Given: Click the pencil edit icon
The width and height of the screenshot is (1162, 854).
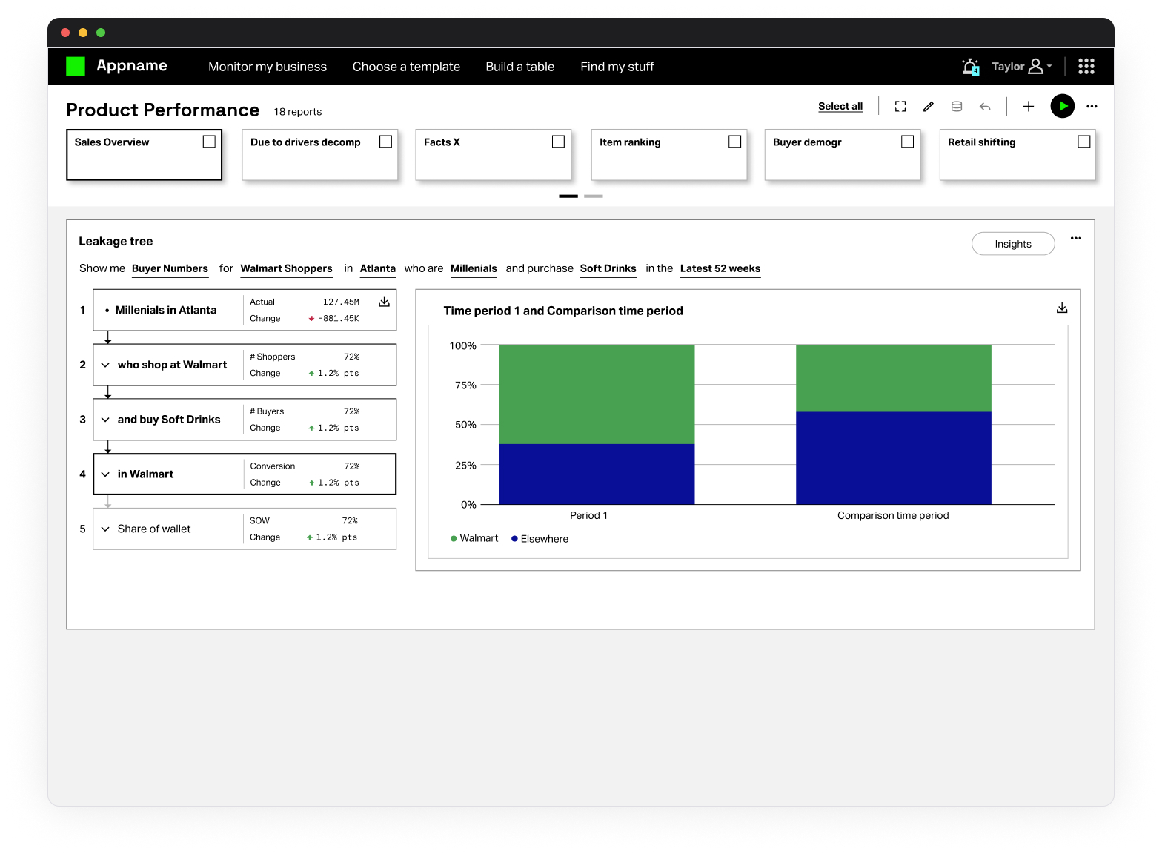Looking at the screenshot, I should (928, 107).
